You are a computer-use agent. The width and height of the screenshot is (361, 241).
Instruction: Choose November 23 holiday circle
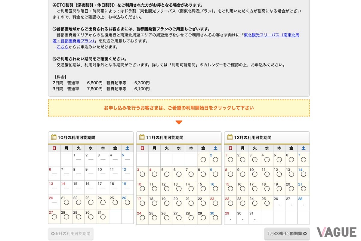pyautogui.click(x=215, y=203)
